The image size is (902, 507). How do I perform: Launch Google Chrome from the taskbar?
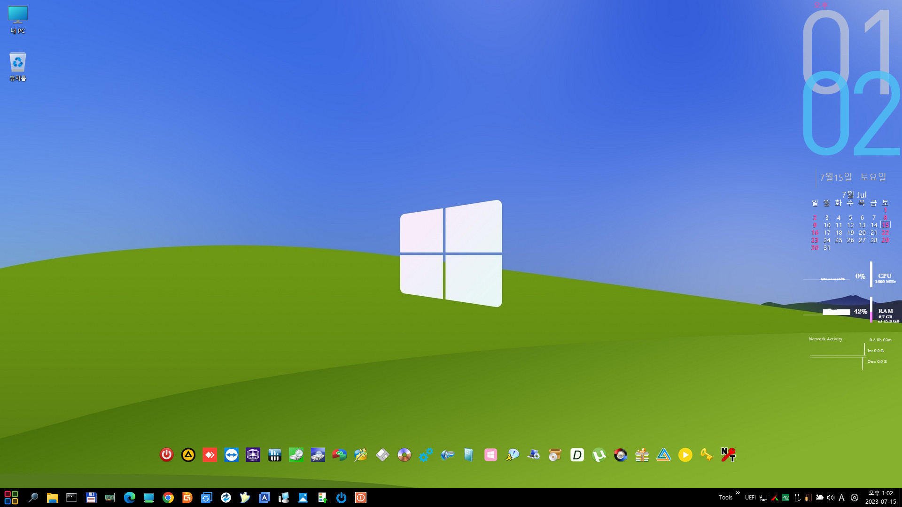(168, 498)
